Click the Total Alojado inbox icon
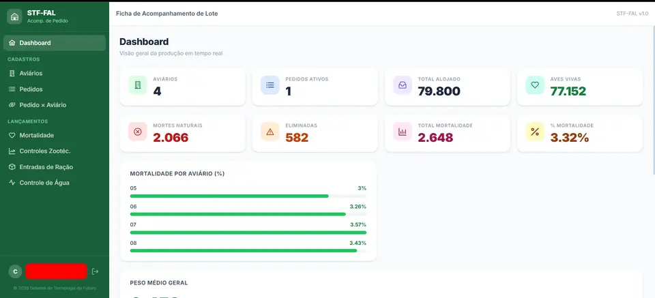This screenshot has height=298, width=655. [403, 85]
